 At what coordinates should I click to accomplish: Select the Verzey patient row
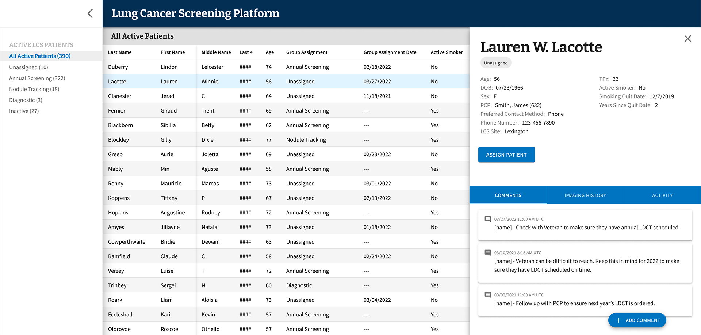click(x=286, y=271)
